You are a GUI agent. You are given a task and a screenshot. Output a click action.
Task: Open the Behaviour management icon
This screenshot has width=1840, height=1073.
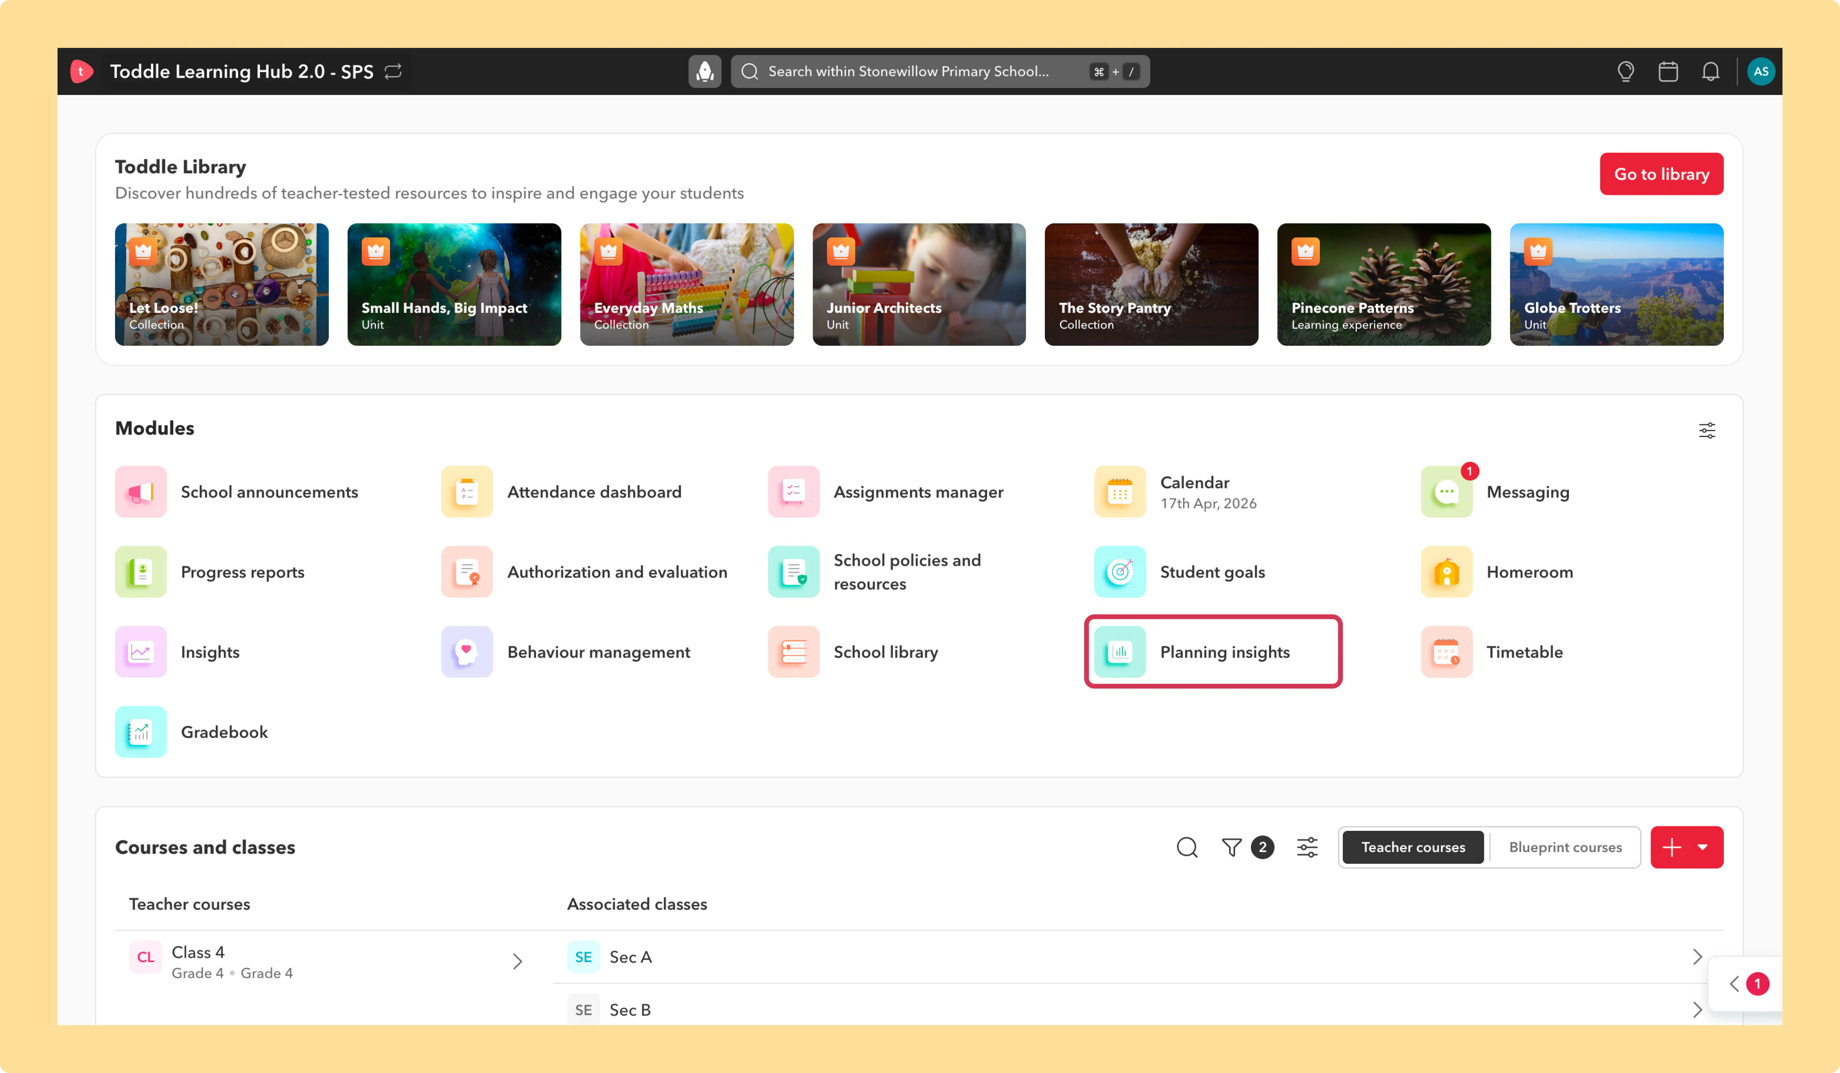(x=467, y=652)
